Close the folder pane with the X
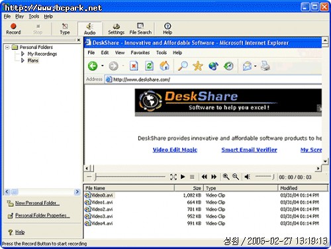The image size is (331, 249). 79,40
